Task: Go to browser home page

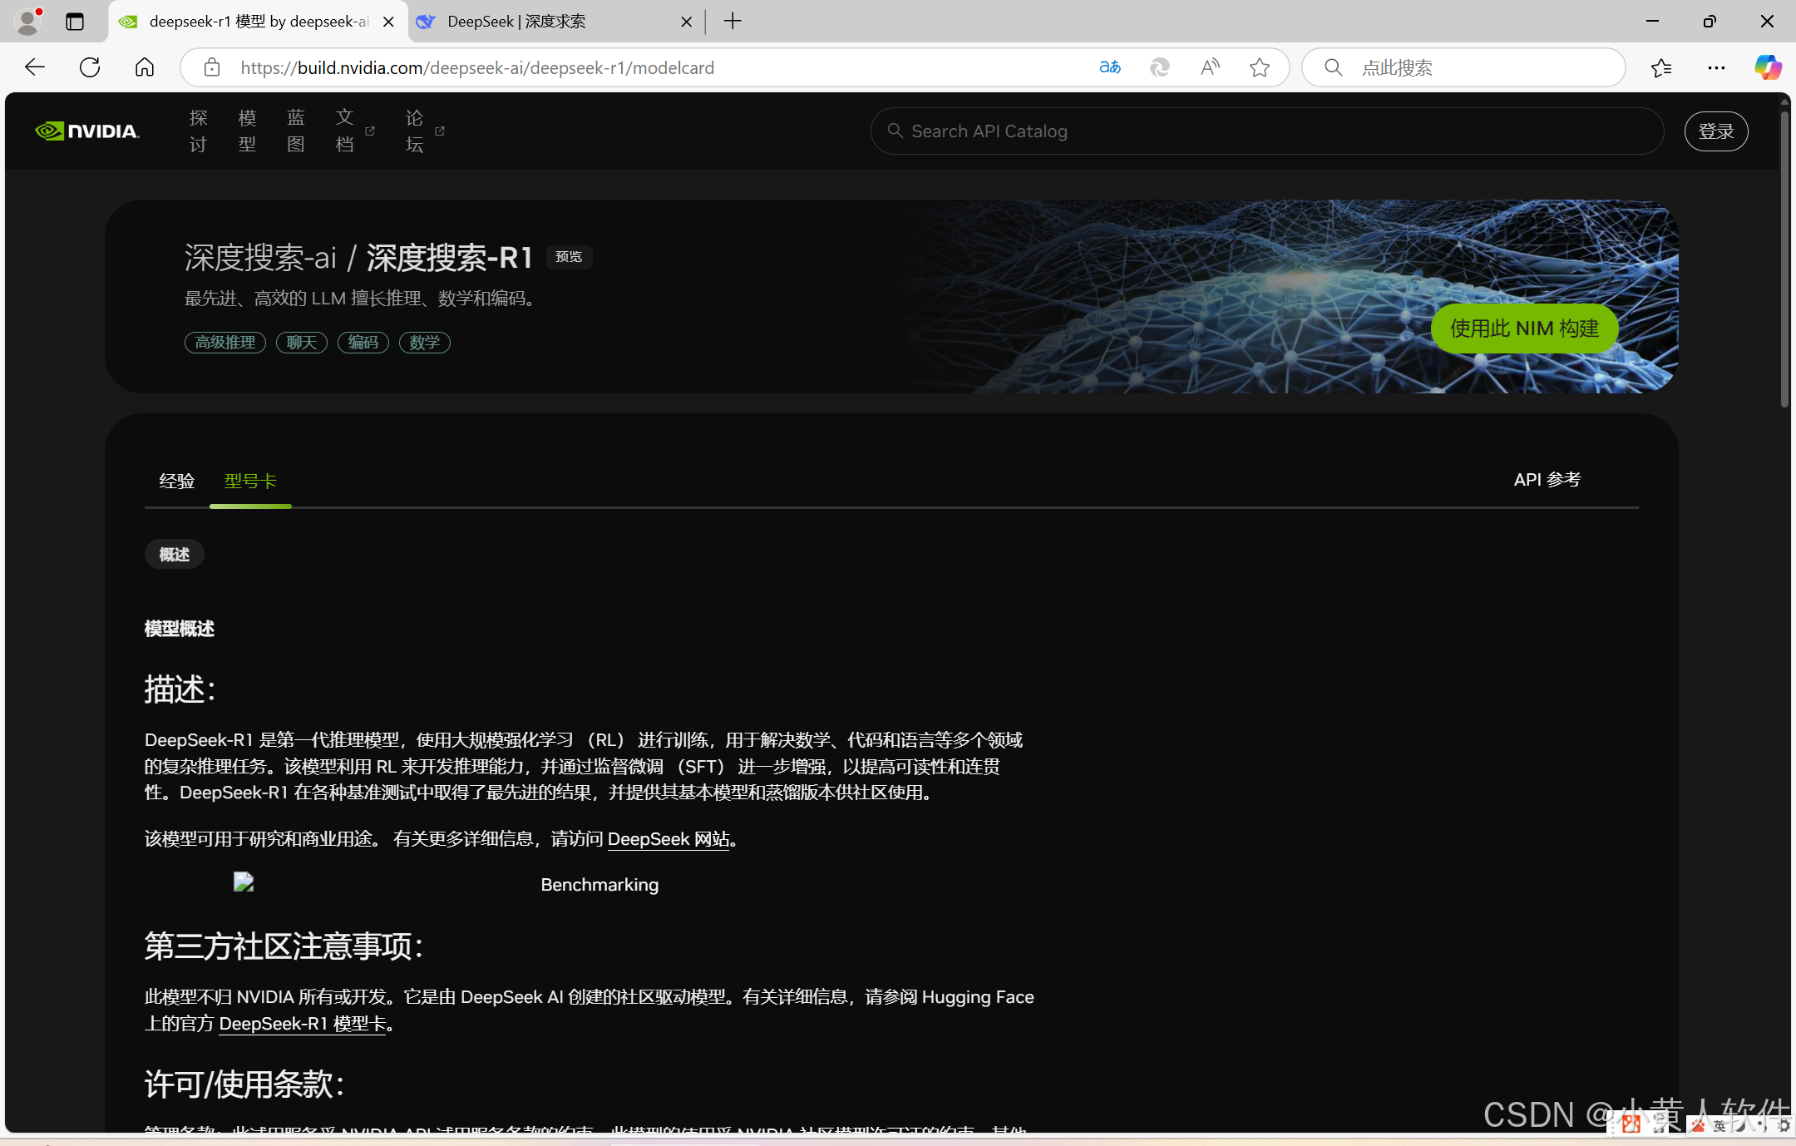Action: 145,67
